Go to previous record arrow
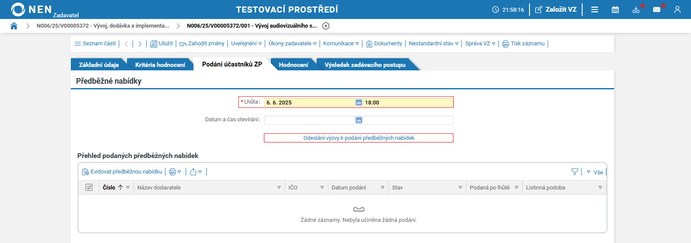This screenshot has height=243, width=691. coord(126,44)
